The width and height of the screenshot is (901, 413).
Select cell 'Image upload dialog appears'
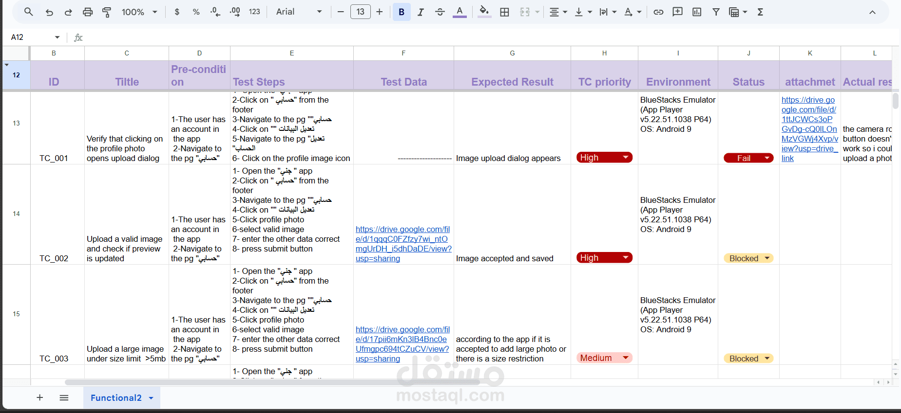[x=512, y=128]
